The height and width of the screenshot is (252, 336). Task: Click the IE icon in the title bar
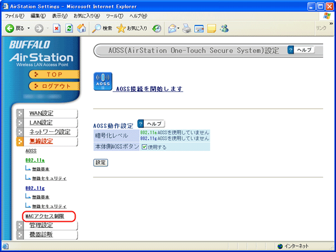[6, 6]
